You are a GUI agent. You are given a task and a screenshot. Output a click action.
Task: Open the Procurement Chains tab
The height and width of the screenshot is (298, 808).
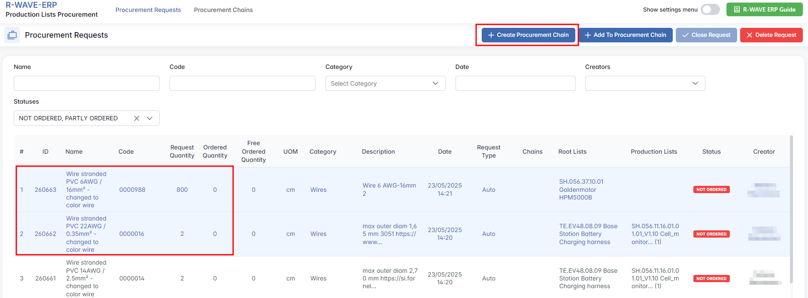223,10
